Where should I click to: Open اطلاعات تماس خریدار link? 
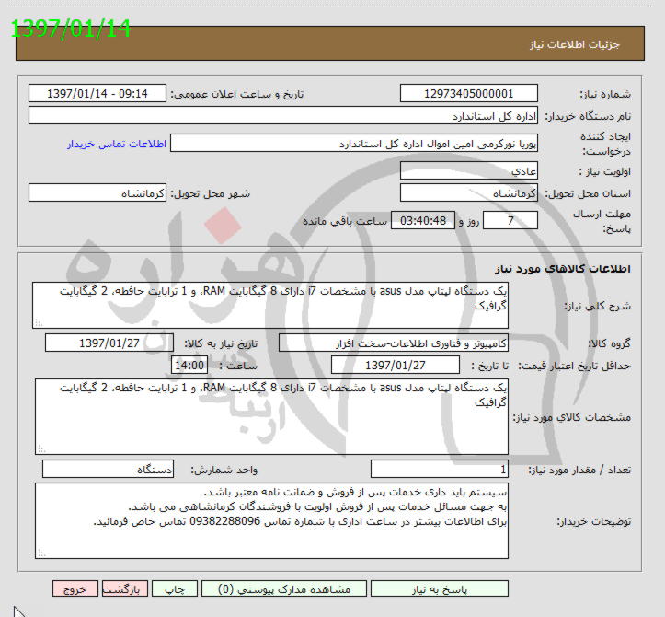click(117, 144)
